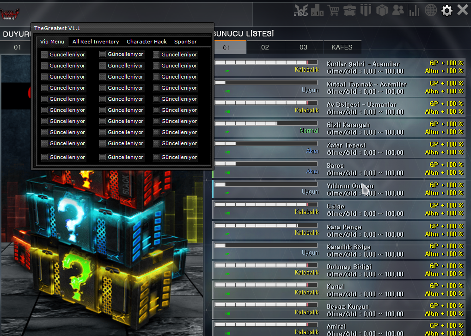This screenshot has width=471, height=336.
Task: Click the Gizli Karargah server load bar
Action: pyautogui.click(x=266, y=123)
